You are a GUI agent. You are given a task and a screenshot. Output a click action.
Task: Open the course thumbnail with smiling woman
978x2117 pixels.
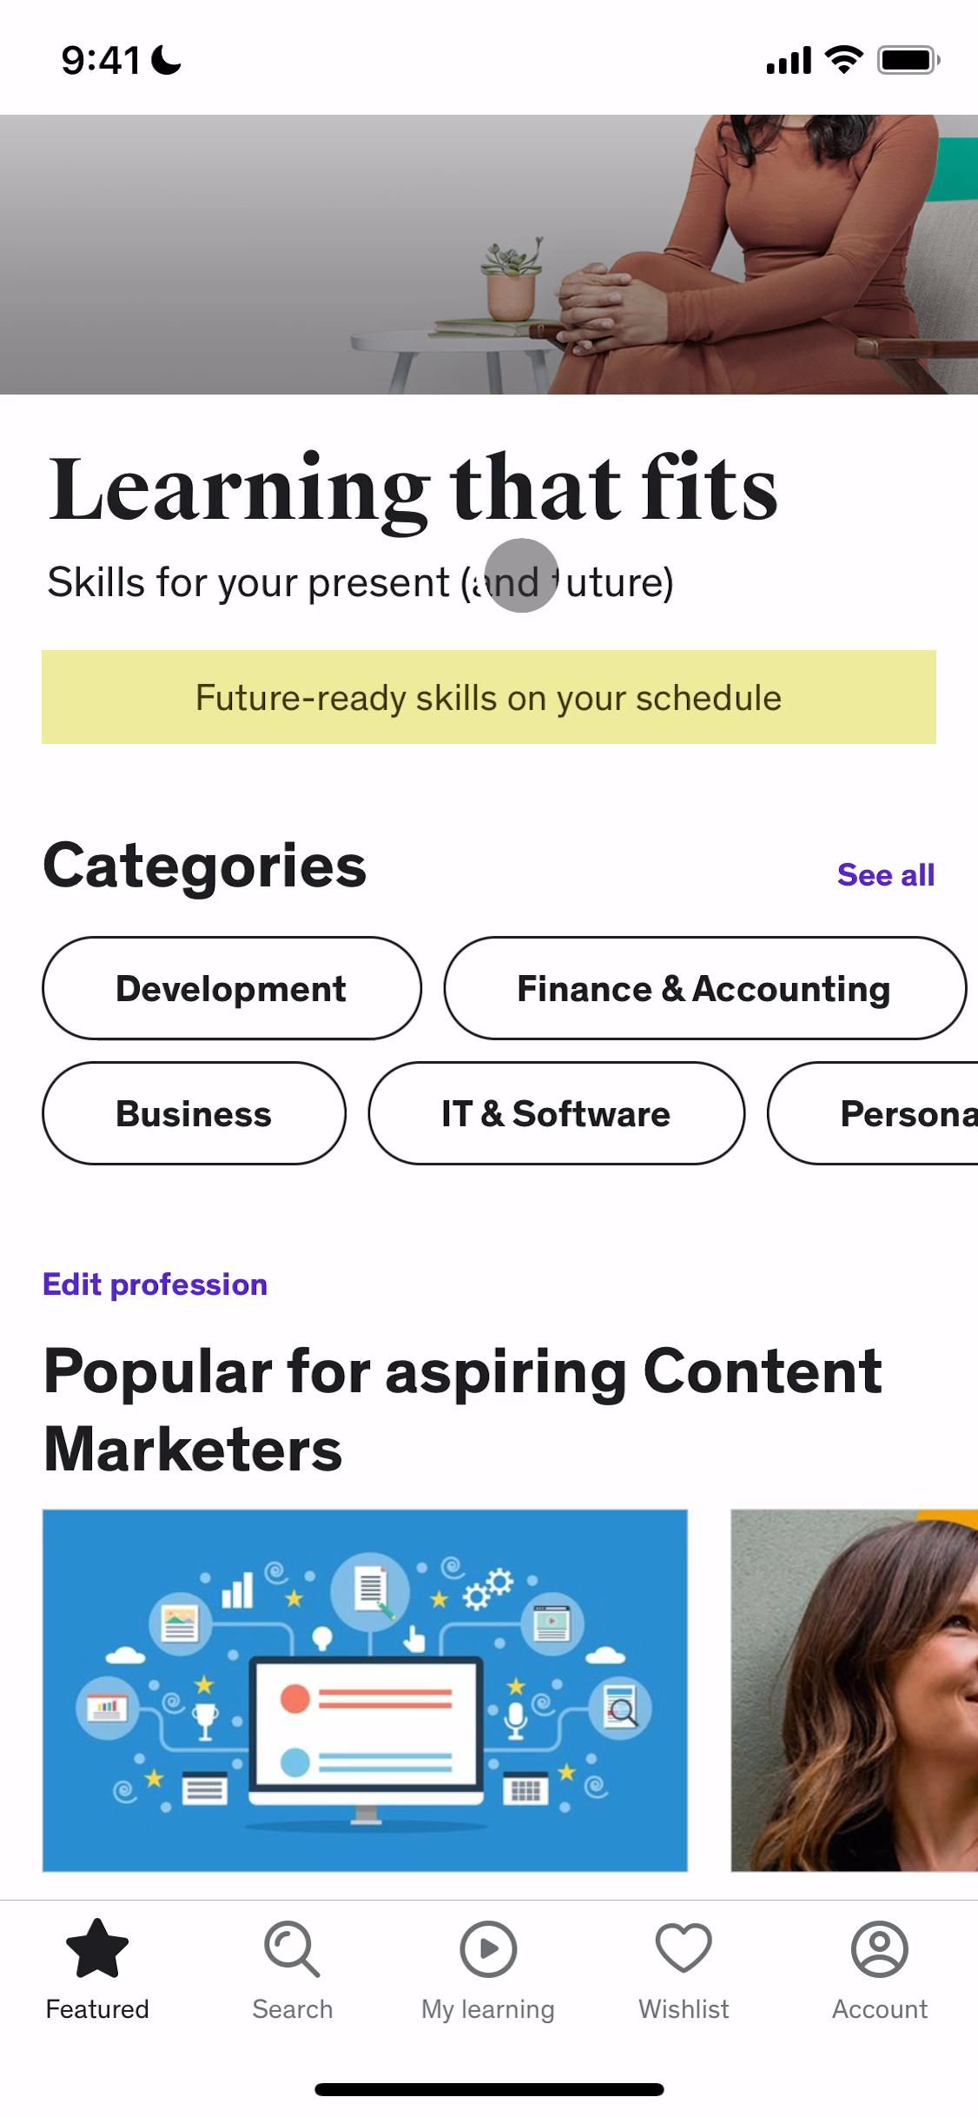click(855, 1689)
